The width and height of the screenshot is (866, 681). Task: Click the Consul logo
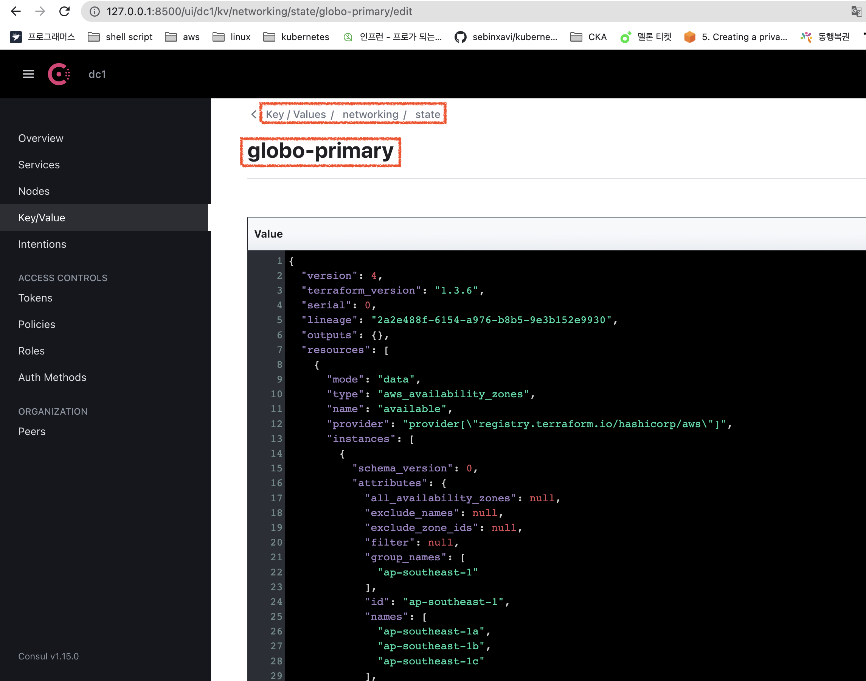click(x=59, y=74)
